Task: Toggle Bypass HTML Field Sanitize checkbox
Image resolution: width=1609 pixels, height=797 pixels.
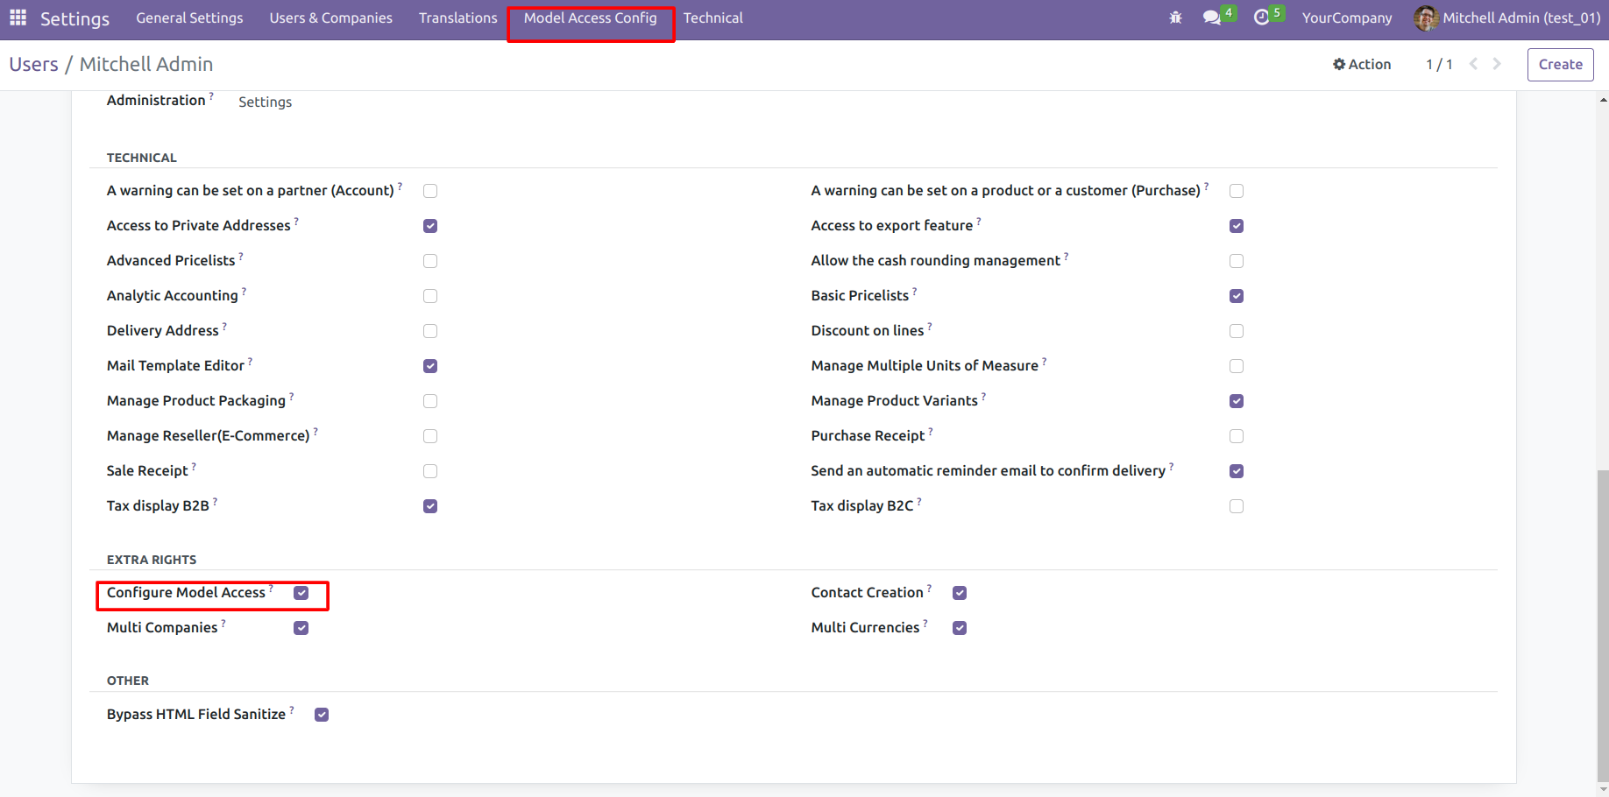Action: [x=322, y=715]
